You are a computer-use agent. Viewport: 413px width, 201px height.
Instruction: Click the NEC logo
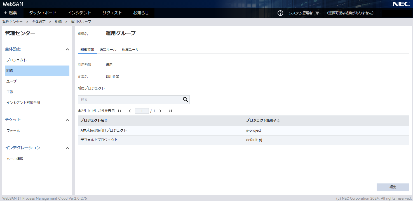[401, 4]
